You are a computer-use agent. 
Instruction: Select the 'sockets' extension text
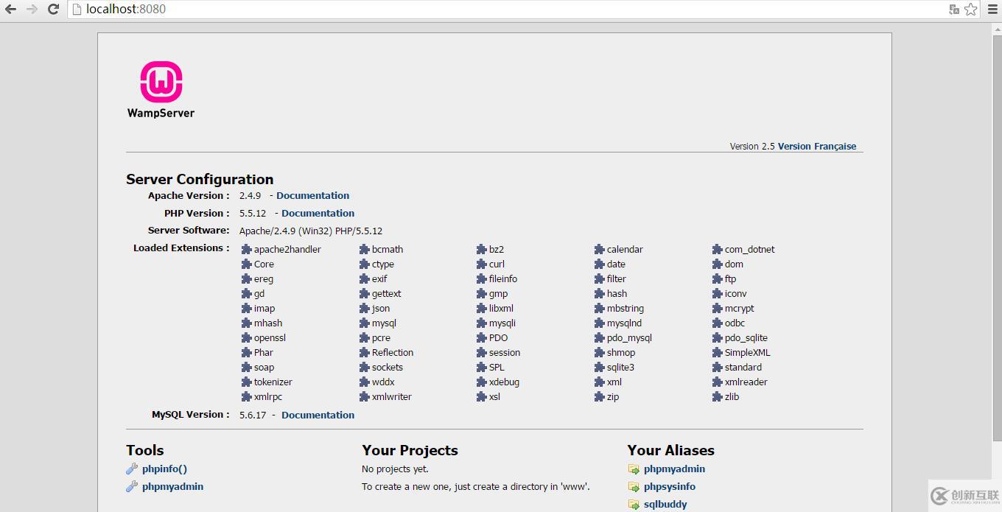pyautogui.click(x=388, y=368)
